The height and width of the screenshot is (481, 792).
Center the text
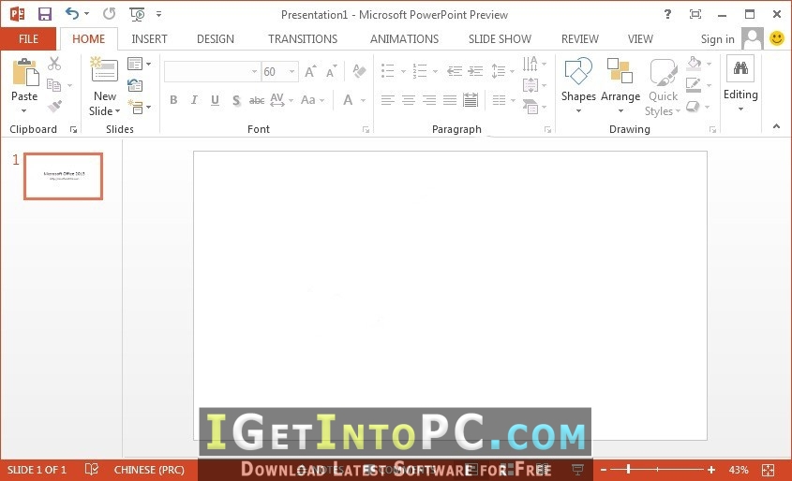coord(408,100)
